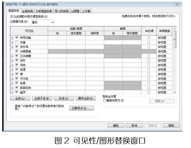Close the 可见性/图形替换 dialog
The height and width of the screenshot is (148, 191).
tap(177, 4)
